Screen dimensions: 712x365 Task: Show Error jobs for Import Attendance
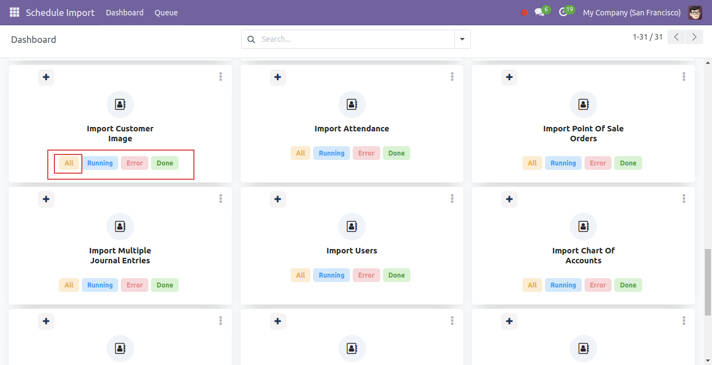(366, 153)
